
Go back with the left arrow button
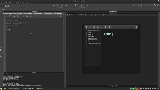pos(6,6)
